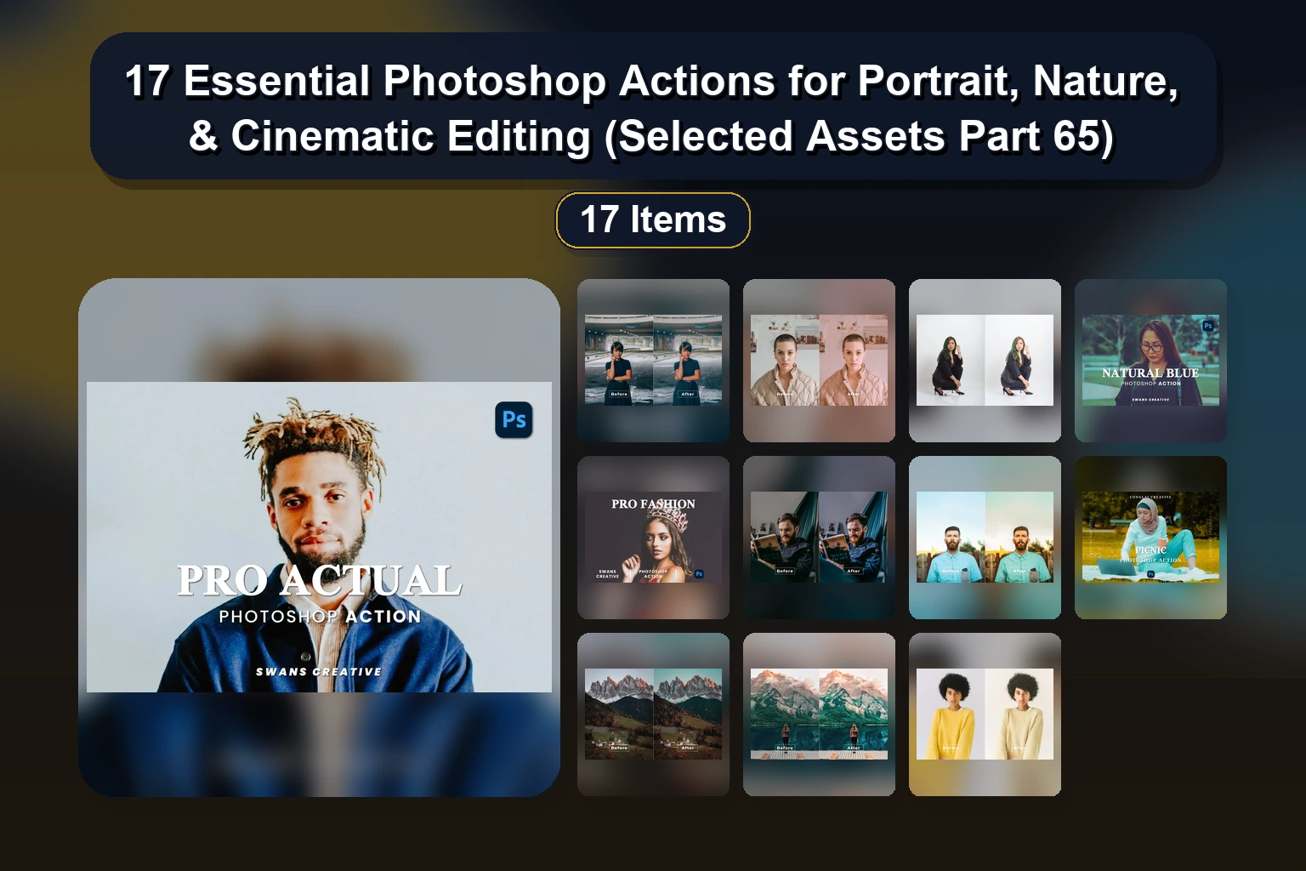Viewport: 1306px width, 871px height.
Task: Open the mountain village before/after thumbnail
Action: tap(653, 714)
